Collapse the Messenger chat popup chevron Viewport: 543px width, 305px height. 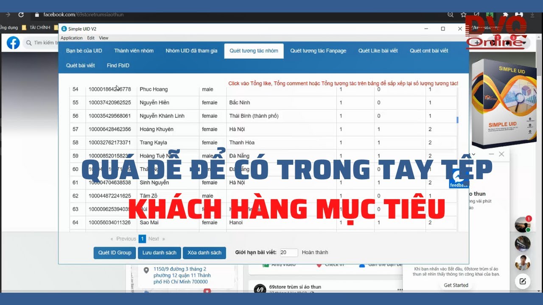pyautogui.click(x=474, y=154)
